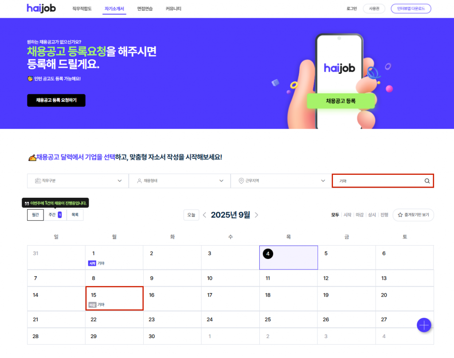The width and height of the screenshot is (454, 358).
Task: Select the 기아 start entry on 1st
Action: (96, 263)
